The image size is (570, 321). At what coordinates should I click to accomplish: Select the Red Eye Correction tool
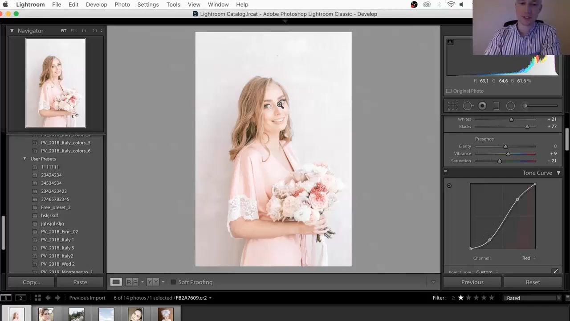pos(482,106)
